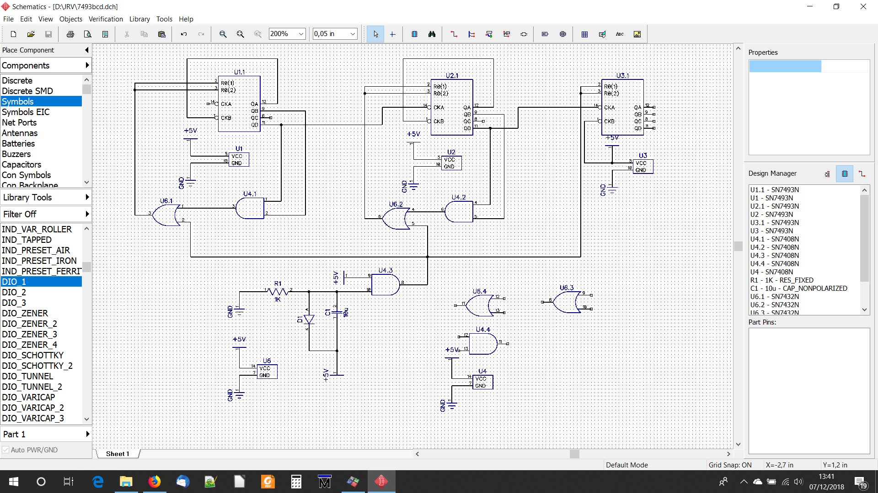The image size is (878, 493).
Task: Click the blue Properties color bar
Action: [x=785, y=67]
